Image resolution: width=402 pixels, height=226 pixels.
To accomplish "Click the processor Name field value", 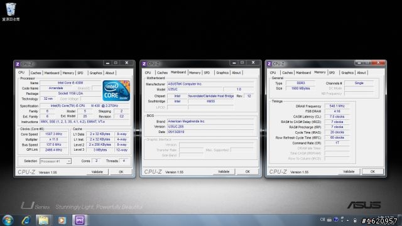I will pos(70,83).
